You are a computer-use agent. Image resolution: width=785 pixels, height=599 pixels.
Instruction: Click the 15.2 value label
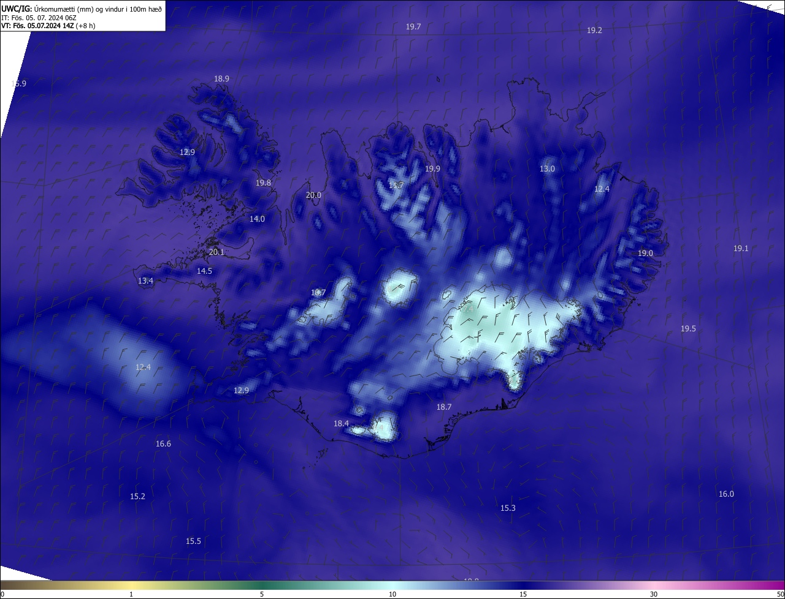point(137,497)
